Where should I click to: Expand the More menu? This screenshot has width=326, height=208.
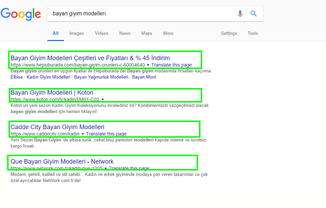pyautogui.click(x=168, y=33)
